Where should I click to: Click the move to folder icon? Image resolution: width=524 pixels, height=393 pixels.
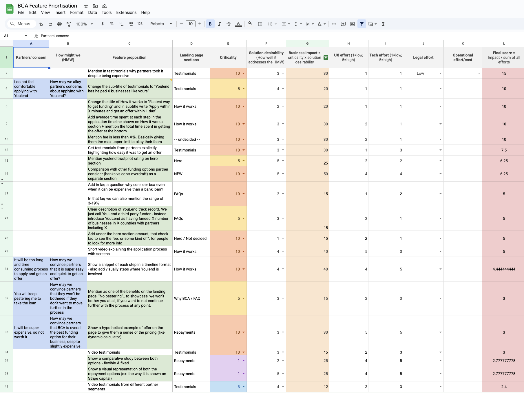click(95, 6)
